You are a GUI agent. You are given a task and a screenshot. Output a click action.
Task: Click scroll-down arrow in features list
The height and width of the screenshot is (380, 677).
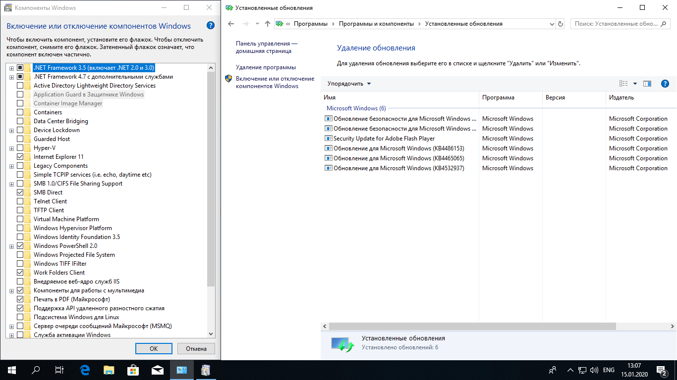pyautogui.click(x=211, y=334)
